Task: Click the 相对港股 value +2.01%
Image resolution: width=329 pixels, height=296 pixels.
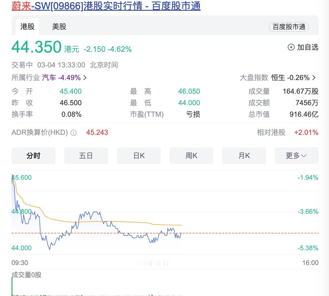Action: point(306,133)
